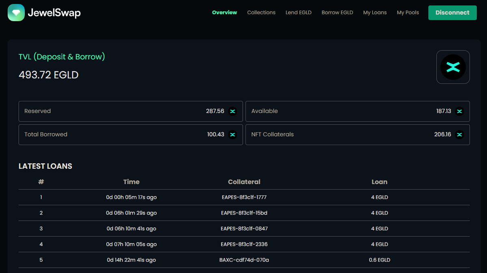This screenshot has height=273, width=487.
Task: Navigate to Borrow EGLD
Action: coord(337,13)
